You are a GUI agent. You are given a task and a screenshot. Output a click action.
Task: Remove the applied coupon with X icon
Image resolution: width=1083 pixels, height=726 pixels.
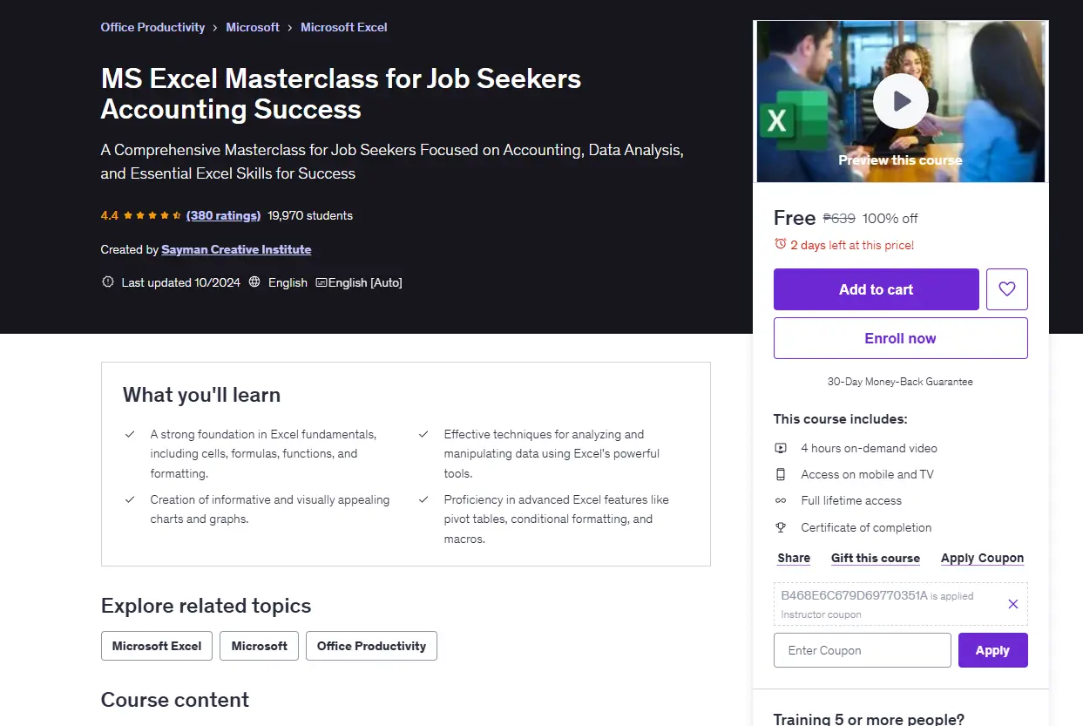1013,604
